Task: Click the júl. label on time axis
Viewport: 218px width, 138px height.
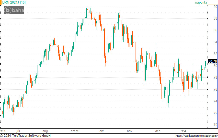Action: tap(18, 131)
